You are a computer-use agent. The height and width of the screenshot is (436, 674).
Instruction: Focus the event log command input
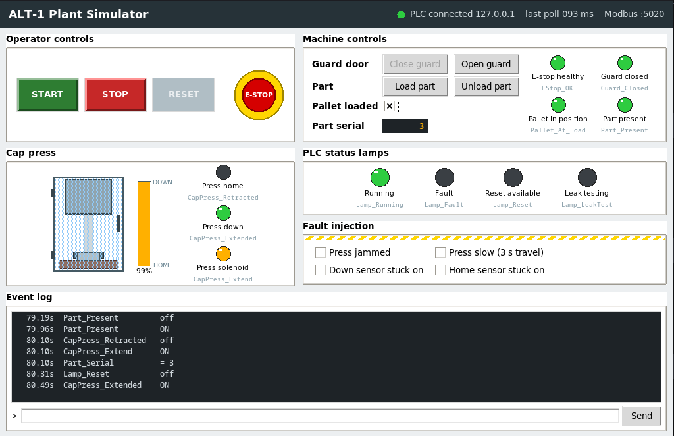coord(321,416)
